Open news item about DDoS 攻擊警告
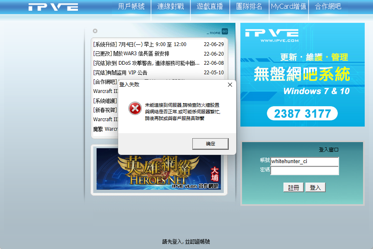Screen dimensions: 373x249 (146, 63)
